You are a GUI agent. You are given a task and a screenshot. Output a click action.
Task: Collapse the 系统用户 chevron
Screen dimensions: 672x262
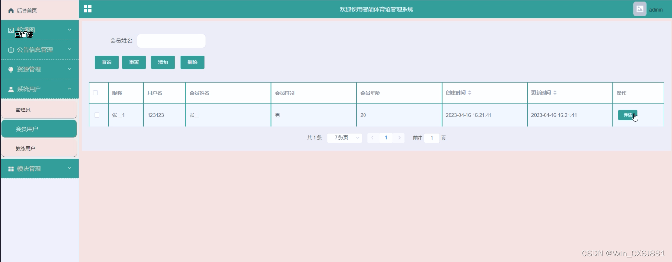pyautogui.click(x=69, y=89)
